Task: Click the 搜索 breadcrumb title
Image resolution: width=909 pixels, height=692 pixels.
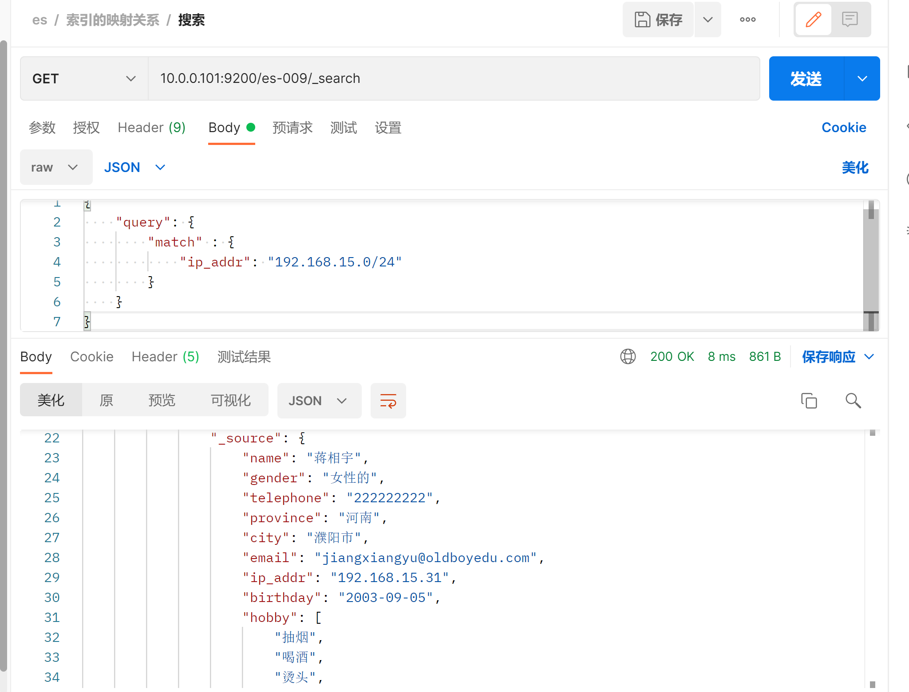Action: coord(191,20)
